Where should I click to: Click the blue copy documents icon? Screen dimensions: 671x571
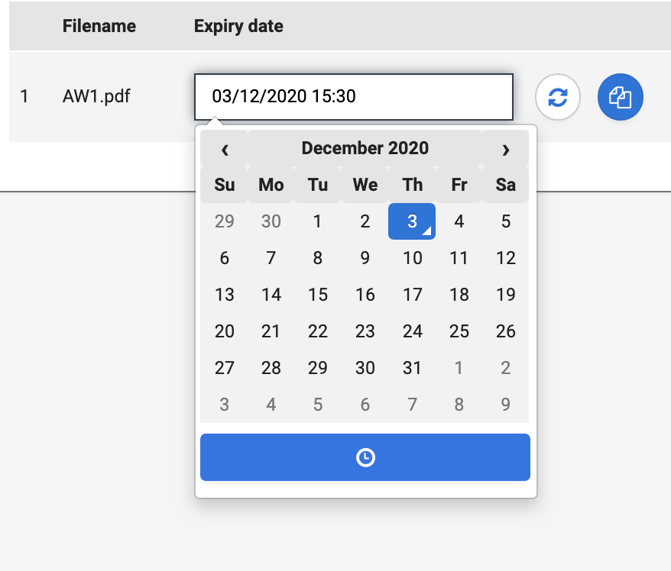click(x=620, y=97)
